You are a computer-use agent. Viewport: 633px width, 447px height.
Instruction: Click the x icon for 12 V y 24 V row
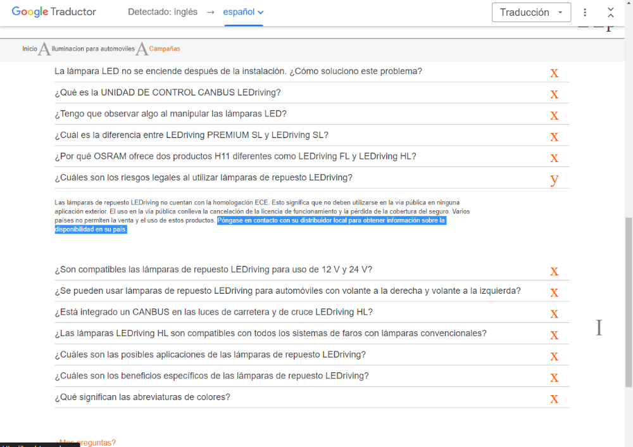point(555,272)
